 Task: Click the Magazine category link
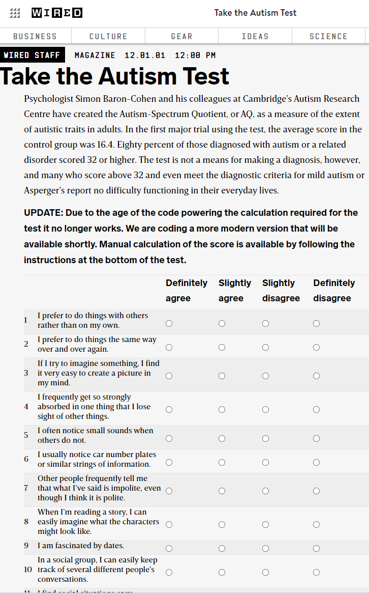click(x=95, y=55)
